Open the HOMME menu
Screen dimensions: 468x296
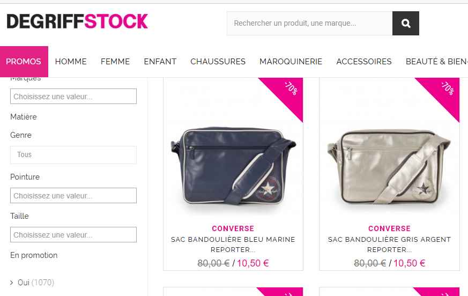tap(71, 62)
